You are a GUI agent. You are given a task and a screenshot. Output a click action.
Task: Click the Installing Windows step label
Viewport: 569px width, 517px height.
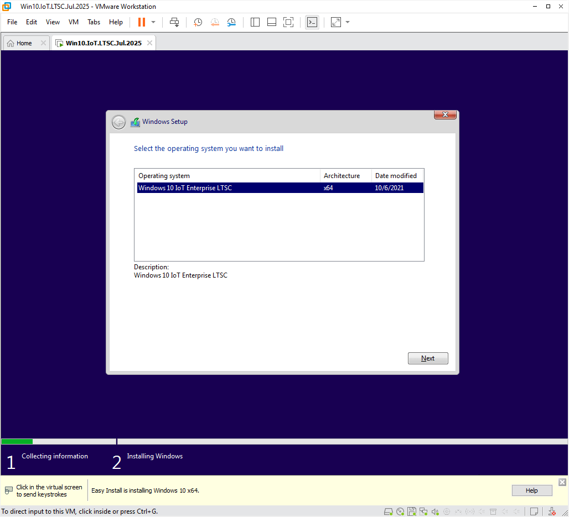click(x=154, y=456)
